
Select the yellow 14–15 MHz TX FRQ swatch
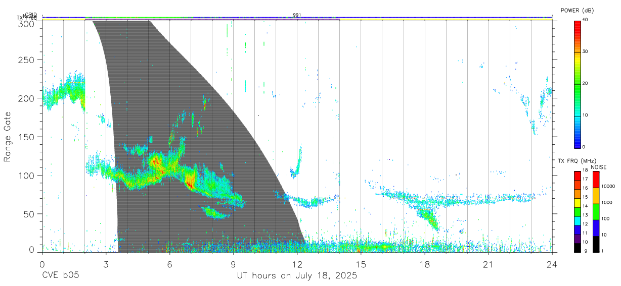[x=578, y=203]
